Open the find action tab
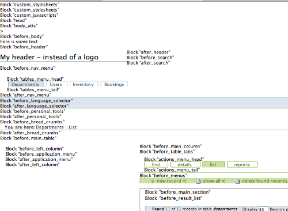This screenshot has width=288, height=211. click(x=156, y=165)
